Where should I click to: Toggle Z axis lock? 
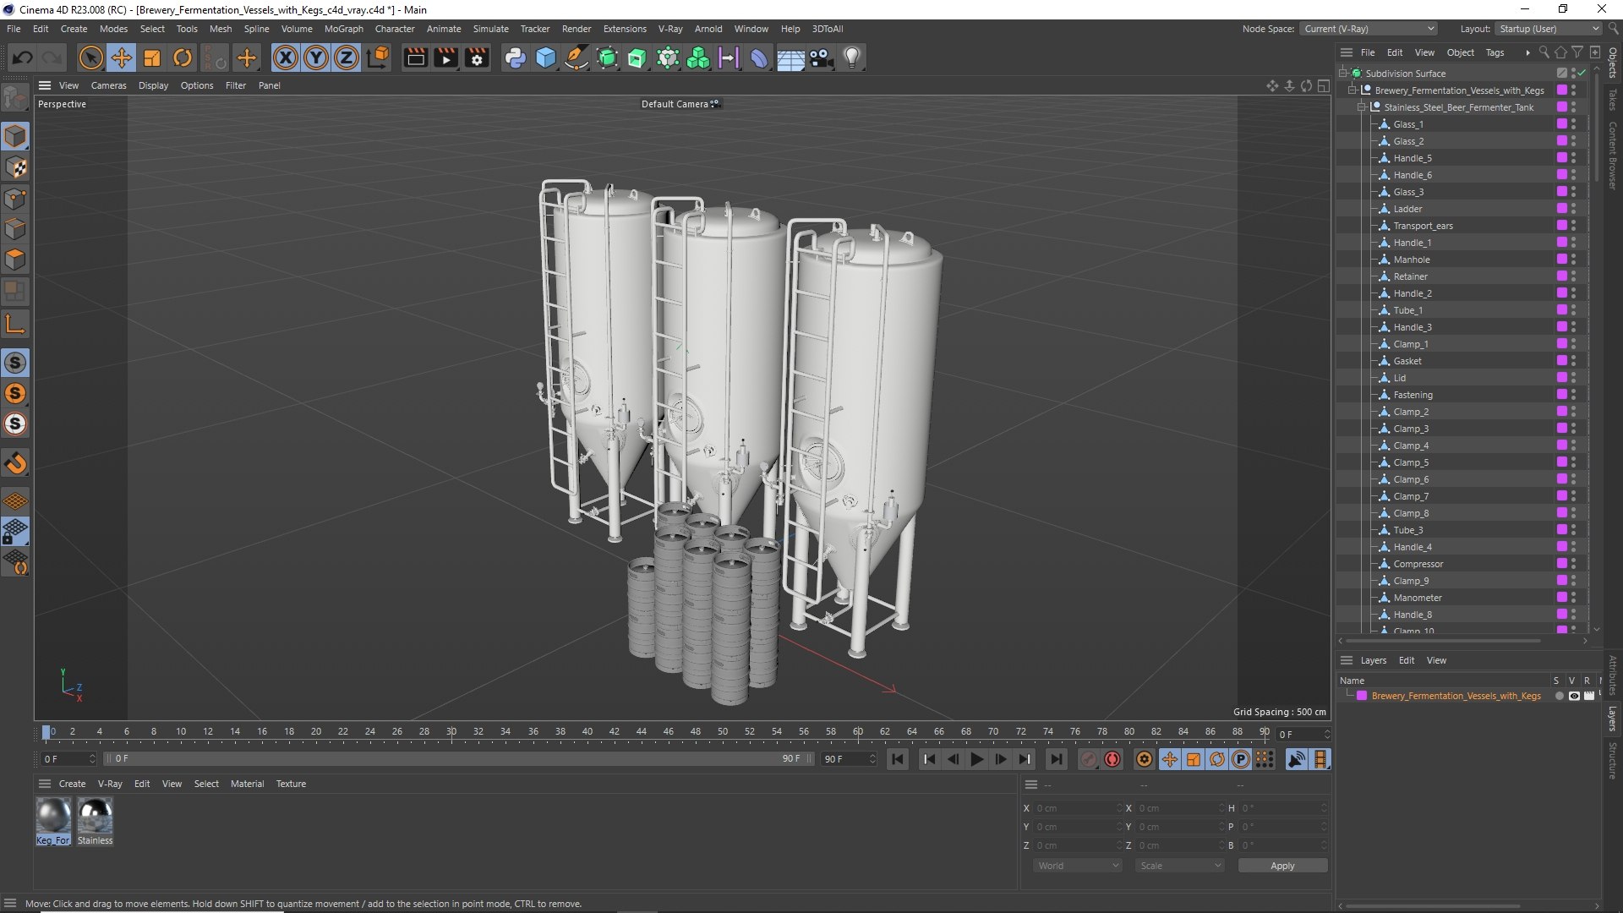tap(347, 58)
